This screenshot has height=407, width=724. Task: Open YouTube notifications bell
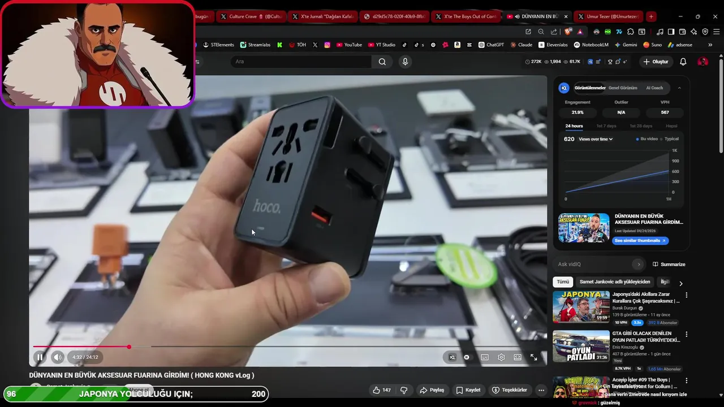tap(683, 62)
